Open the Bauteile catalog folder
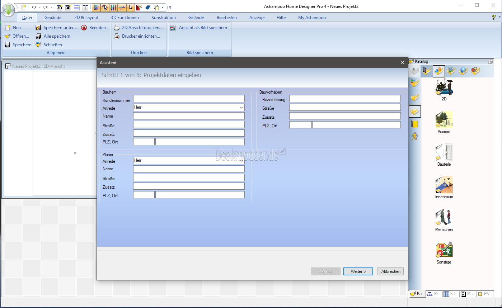This screenshot has width=502, height=308. [x=444, y=155]
